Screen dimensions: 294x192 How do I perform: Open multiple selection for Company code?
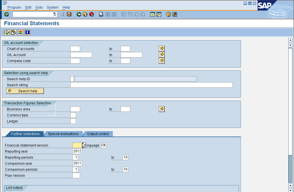(x=162, y=60)
